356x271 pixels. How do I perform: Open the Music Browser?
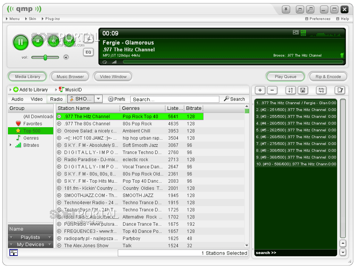point(70,77)
